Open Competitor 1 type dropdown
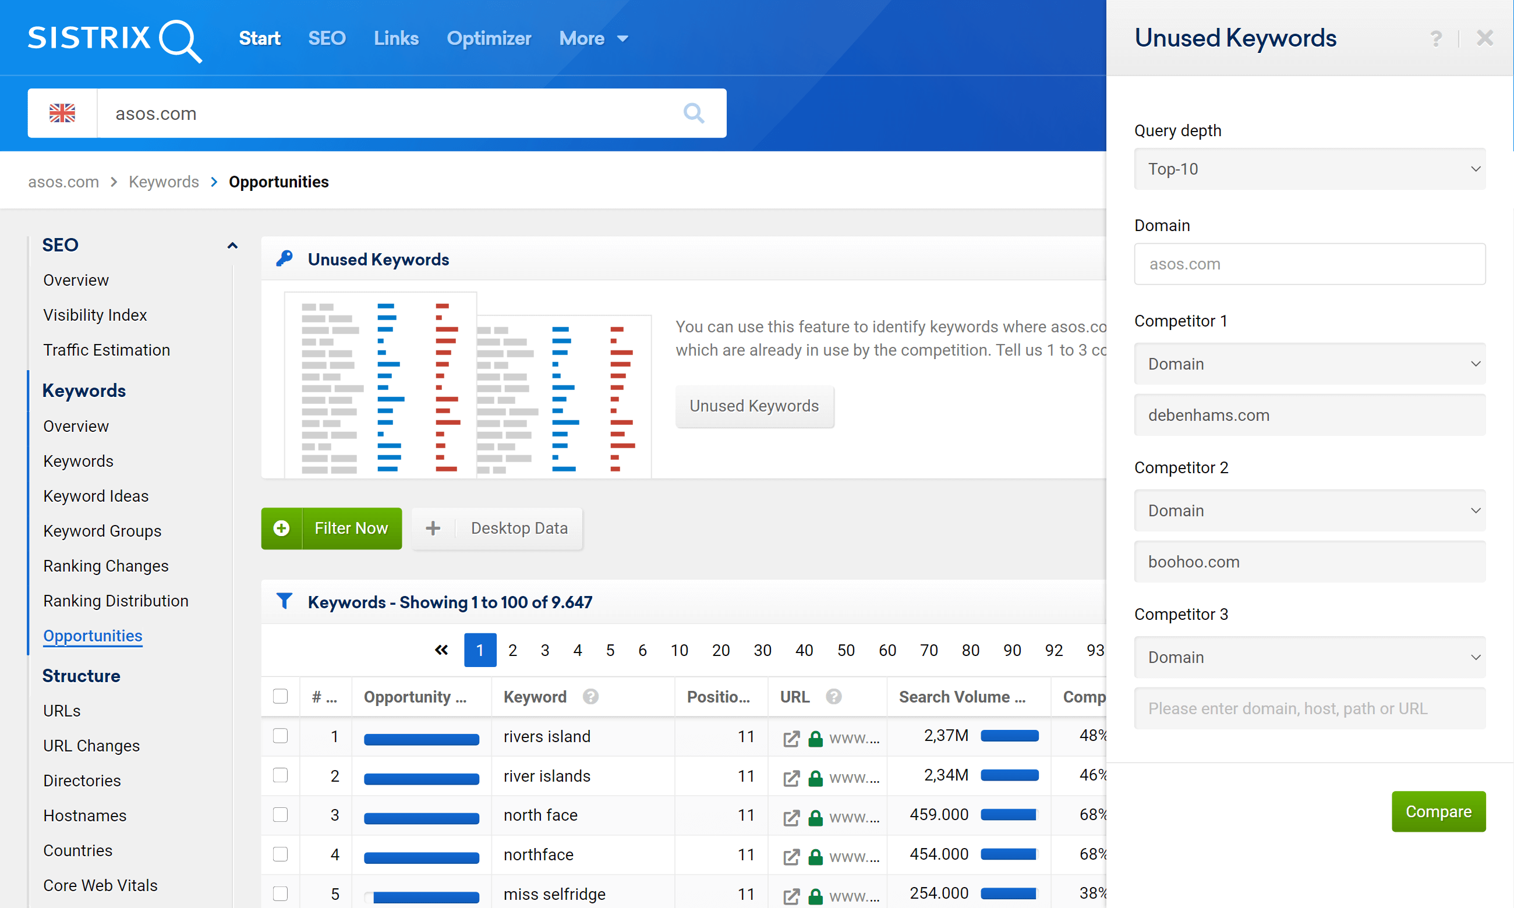 [x=1310, y=364]
